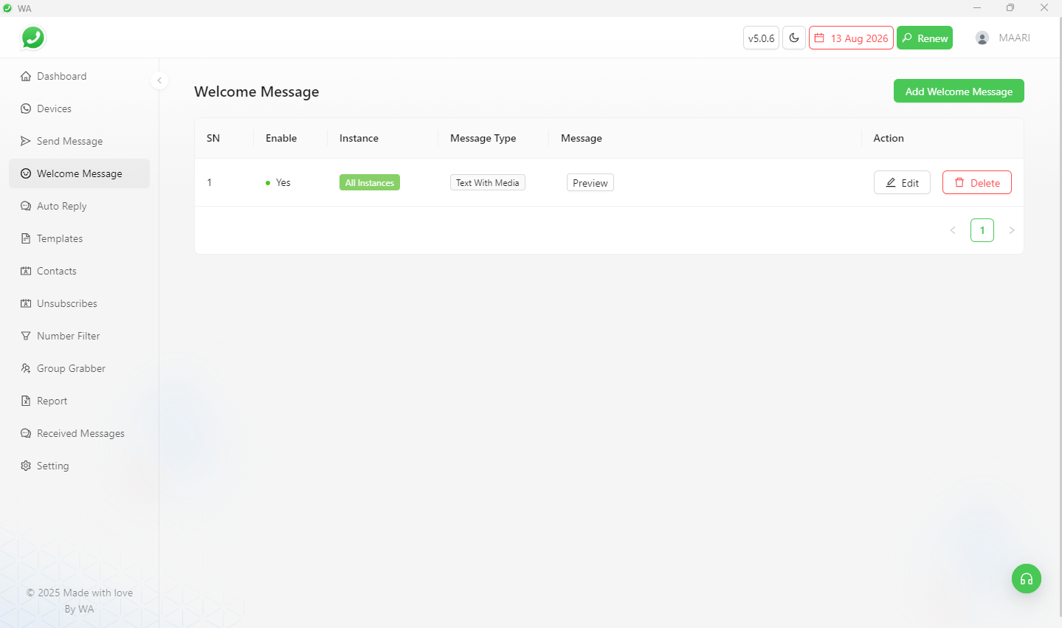Collapse the sidebar with chevron arrow
This screenshot has width=1062, height=628.
click(159, 80)
